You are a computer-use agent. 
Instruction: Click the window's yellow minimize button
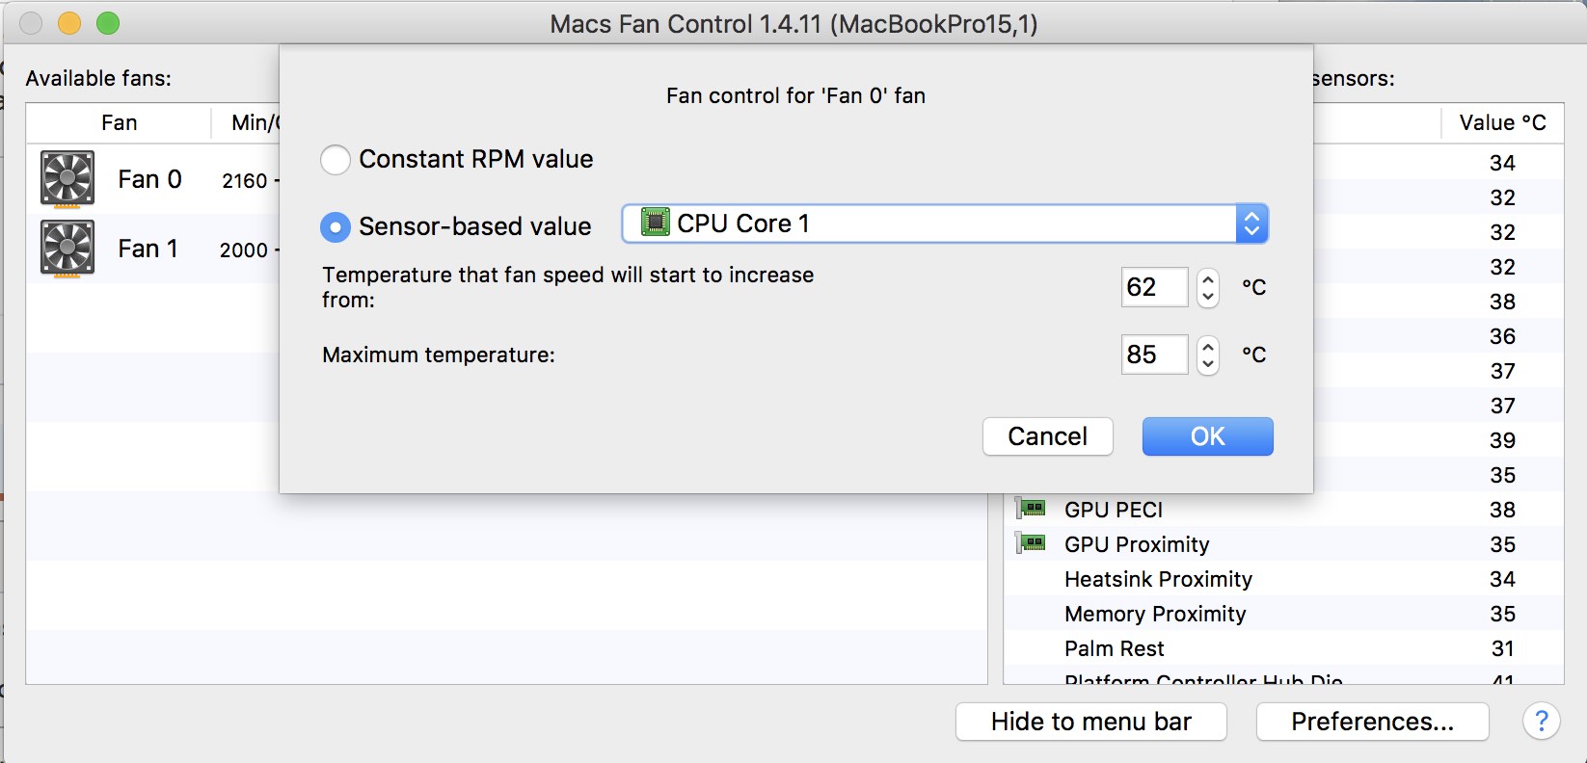pos(69,23)
